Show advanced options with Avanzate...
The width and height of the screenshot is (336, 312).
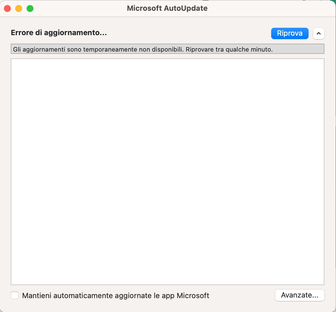pyautogui.click(x=299, y=295)
